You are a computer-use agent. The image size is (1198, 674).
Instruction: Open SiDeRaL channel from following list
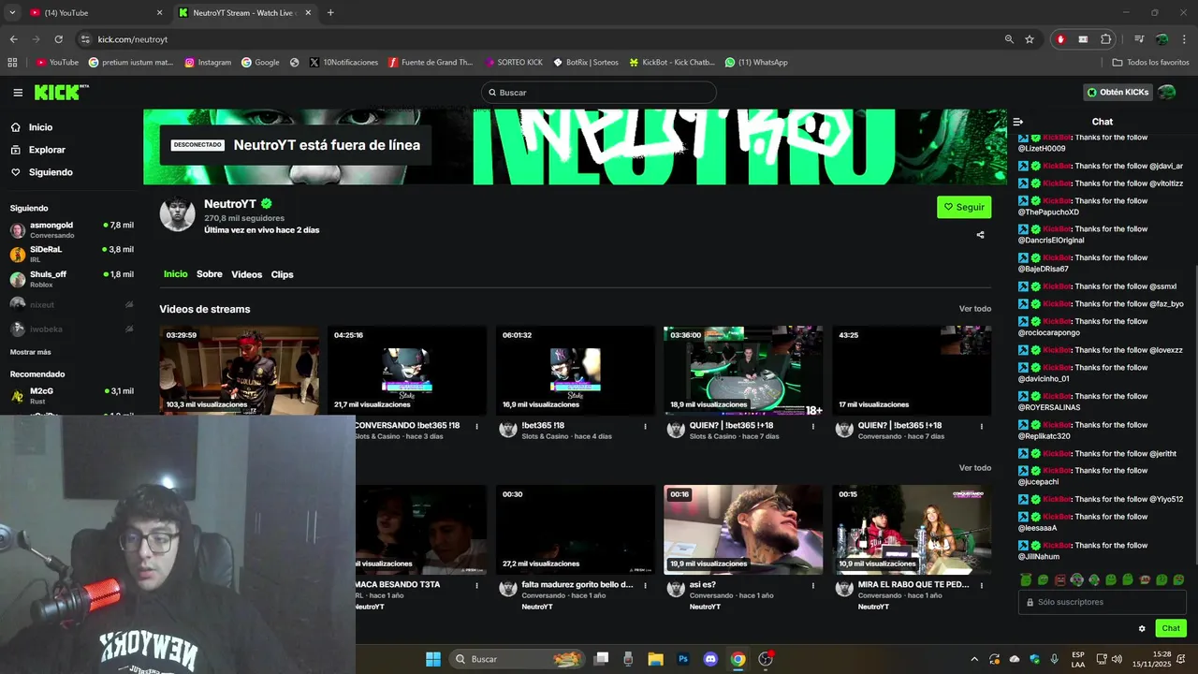pos(72,255)
